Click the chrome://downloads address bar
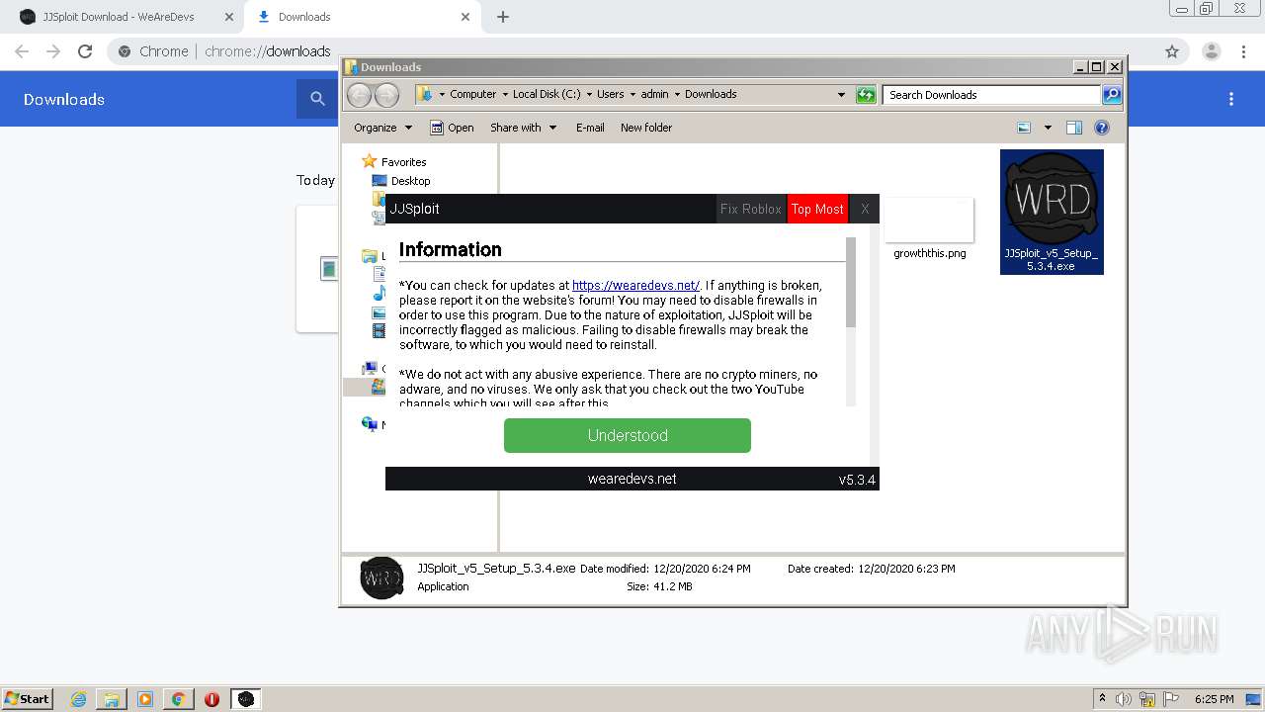The image size is (1265, 712). 268,51
